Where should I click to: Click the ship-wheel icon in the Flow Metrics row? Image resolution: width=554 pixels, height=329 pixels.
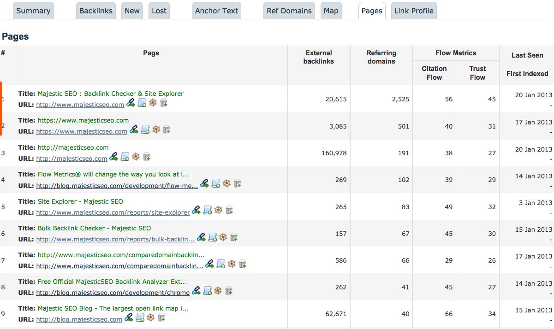(x=226, y=183)
